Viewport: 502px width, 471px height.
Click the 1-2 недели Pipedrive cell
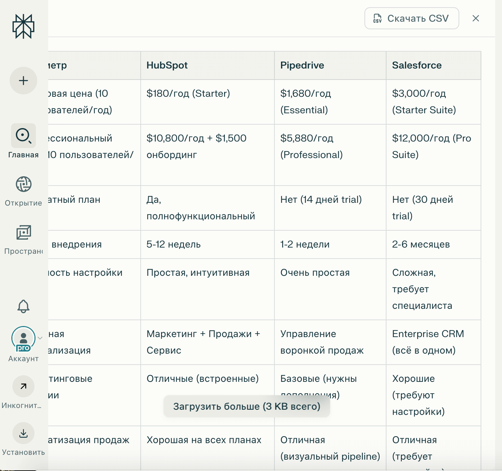pyautogui.click(x=305, y=244)
